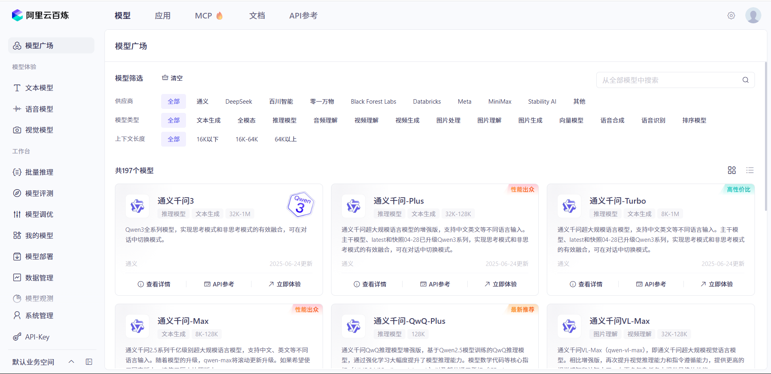
Task: Collapse sidebar using the panel toggle icon
Action: click(89, 362)
